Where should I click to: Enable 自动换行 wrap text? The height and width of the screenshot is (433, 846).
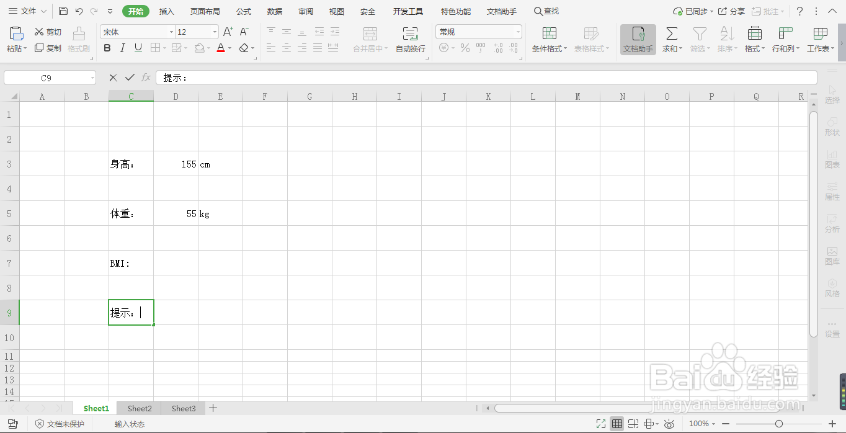[x=411, y=39]
